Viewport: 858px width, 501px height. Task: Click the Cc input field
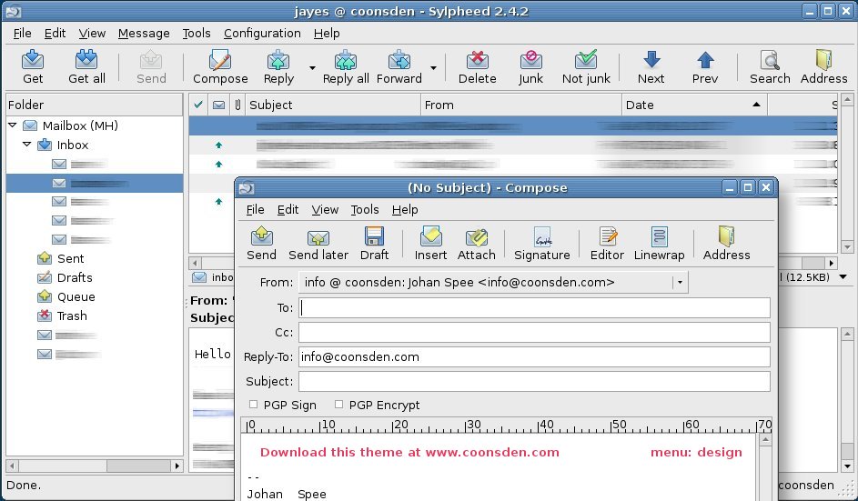tap(534, 333)
